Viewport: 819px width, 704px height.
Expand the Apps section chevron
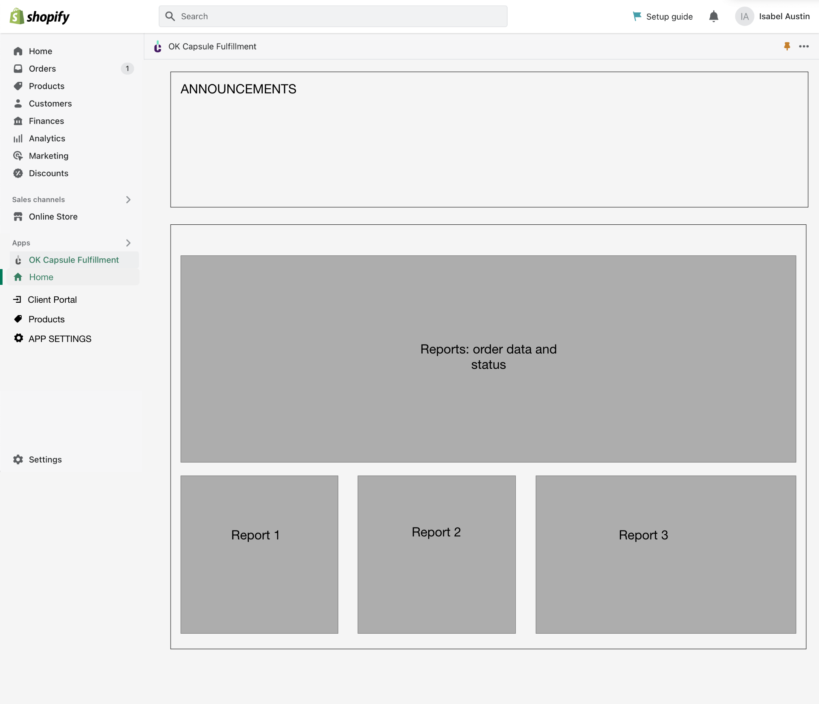click(128, 243)
